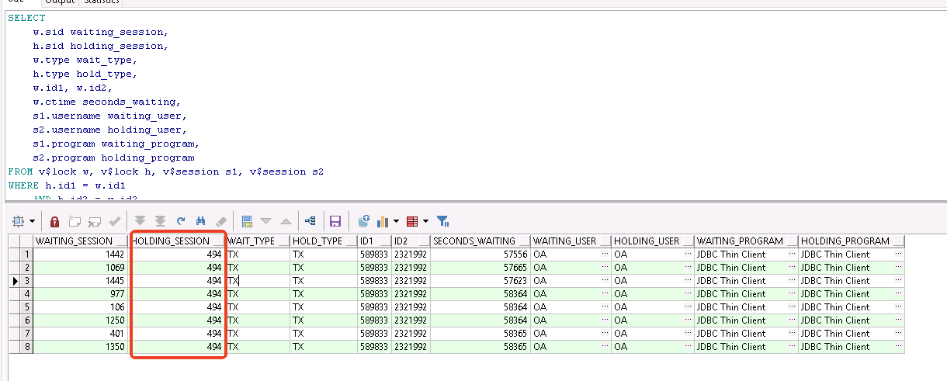This screenshot has width=947, height=381.
Task: Select row 5 via its row number
Action: click(x=27, y=307)
